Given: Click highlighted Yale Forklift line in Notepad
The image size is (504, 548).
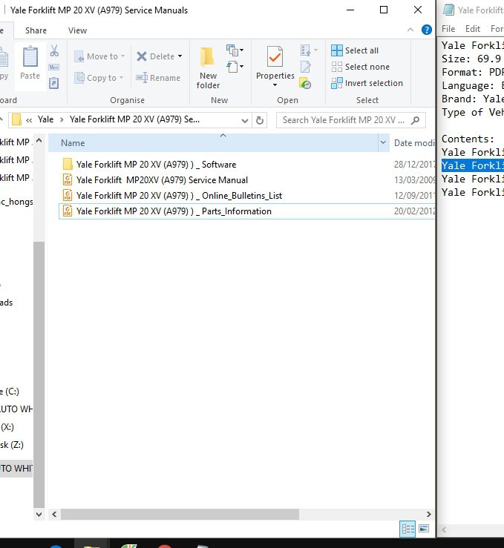Looking at the screenshot, I should point(472,165).
